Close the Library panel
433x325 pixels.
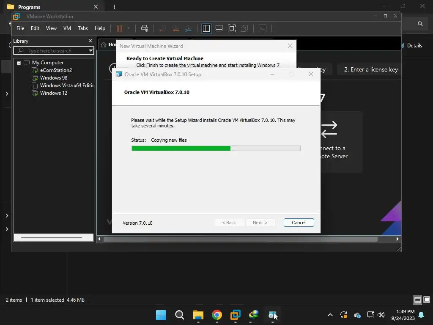pyautogui.click(x=90, y=41)
